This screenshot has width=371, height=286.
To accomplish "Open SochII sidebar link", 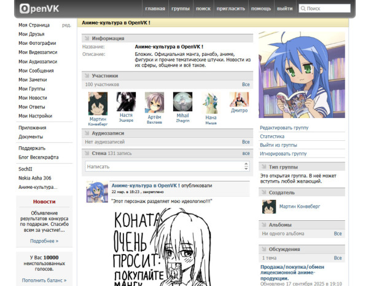I will click(25, 169).
